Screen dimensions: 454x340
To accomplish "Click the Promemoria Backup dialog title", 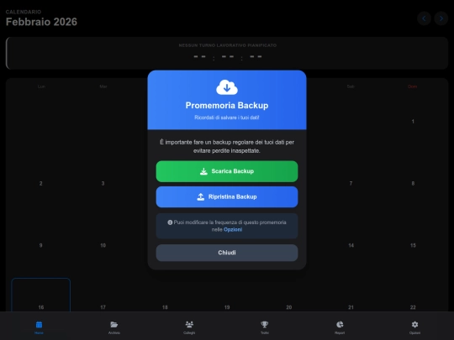I will click(x=227, y=106).
